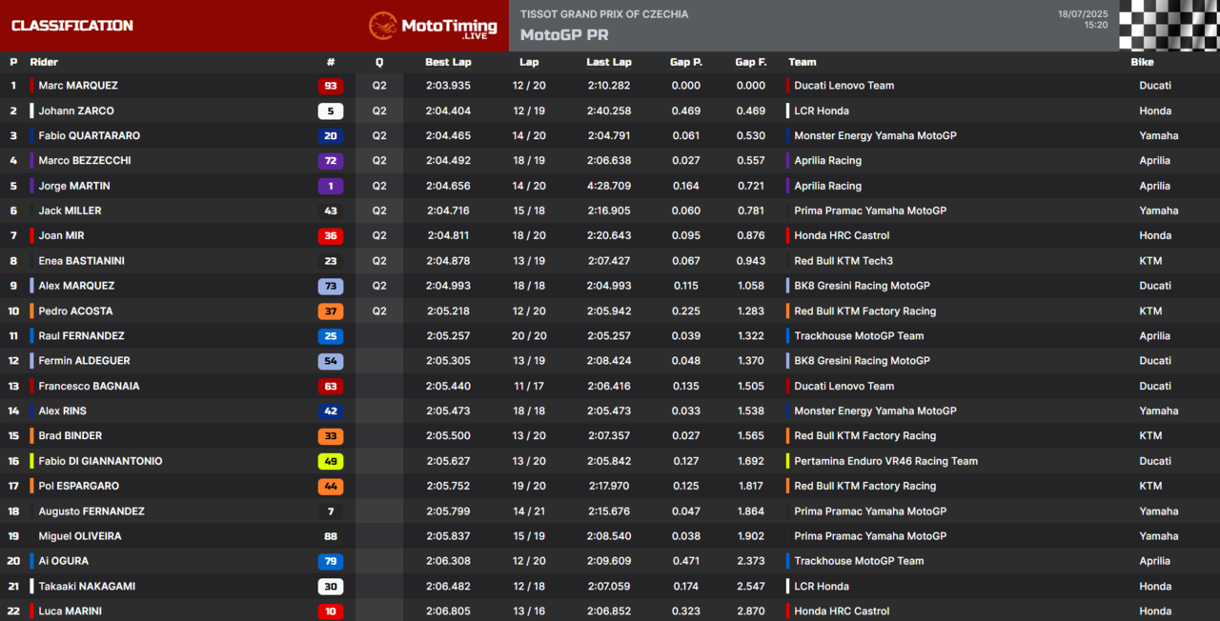Click the Rider column header
Image resolution: width=1220 pixels, height=621 pixels.
click(x=44, y=62)
